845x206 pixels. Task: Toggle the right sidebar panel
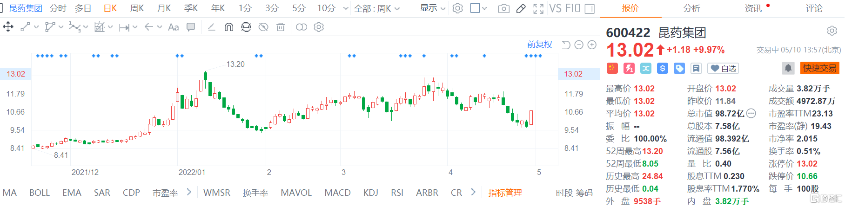pos(590,8)
